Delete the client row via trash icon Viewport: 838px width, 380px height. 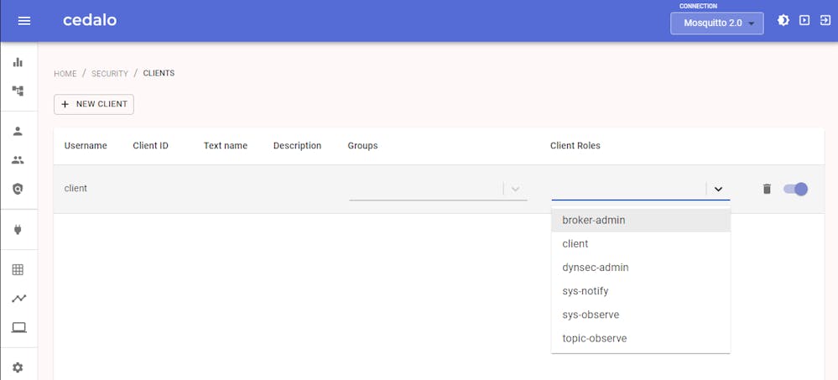coord(767,189)
